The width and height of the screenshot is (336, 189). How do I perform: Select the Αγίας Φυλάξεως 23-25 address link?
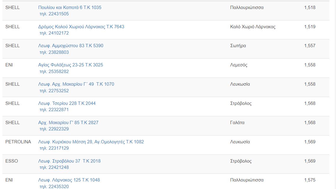[x=71, y=65]
